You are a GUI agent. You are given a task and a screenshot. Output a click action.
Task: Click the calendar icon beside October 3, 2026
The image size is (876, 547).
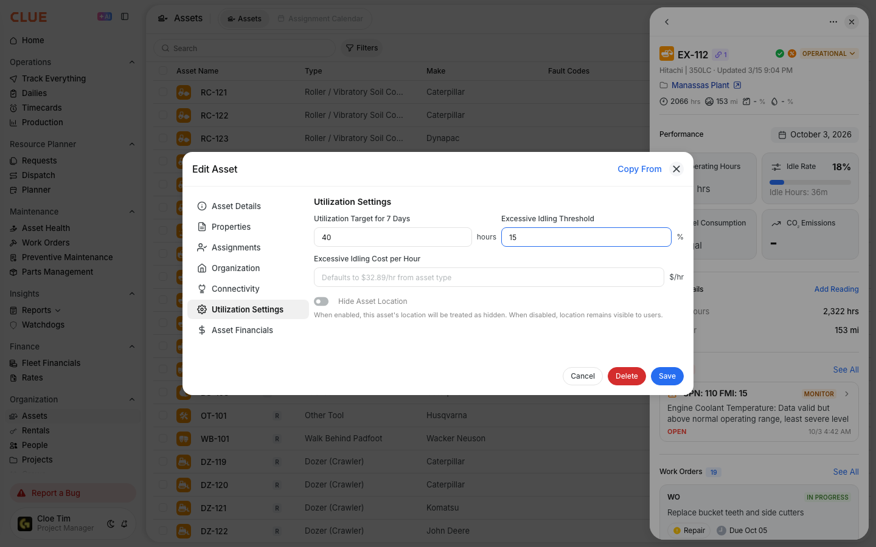(x=782, y=135)
